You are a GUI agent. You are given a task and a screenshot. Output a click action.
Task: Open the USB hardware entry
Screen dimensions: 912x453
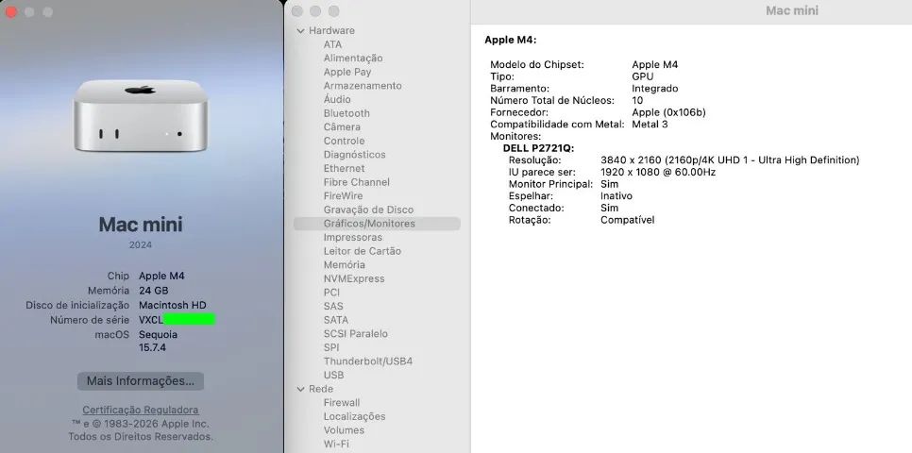333,375
